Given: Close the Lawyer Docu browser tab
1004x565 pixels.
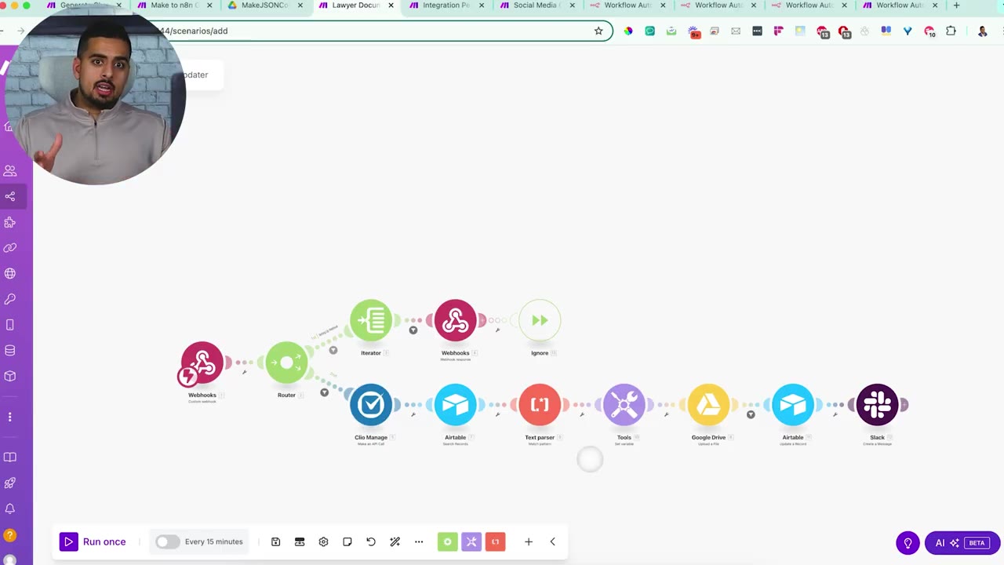Looking at the screenshot, I should point(391,5).
